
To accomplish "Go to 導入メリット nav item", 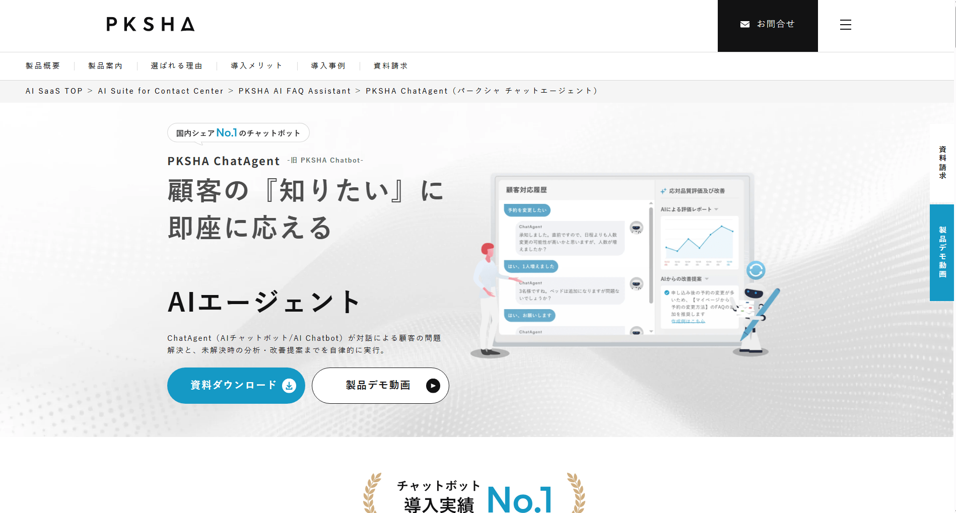I will [257, 66].
